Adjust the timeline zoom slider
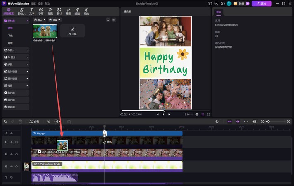 pos(269,122)
